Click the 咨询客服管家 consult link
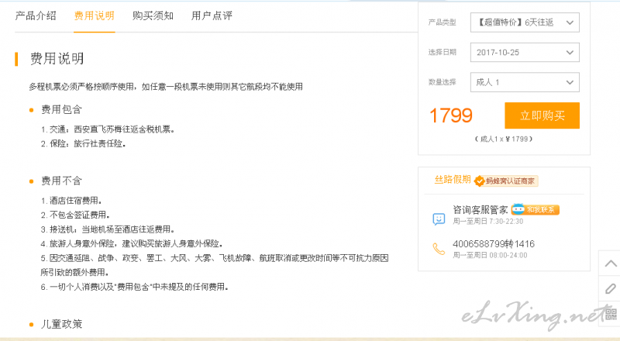Image resolution: width=620 pixels, height=341 pixels. (x=480, y=210)
